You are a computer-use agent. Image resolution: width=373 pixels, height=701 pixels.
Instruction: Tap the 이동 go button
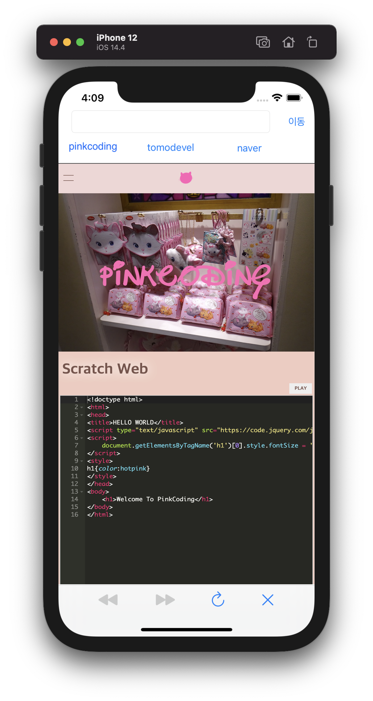[296, 121]
